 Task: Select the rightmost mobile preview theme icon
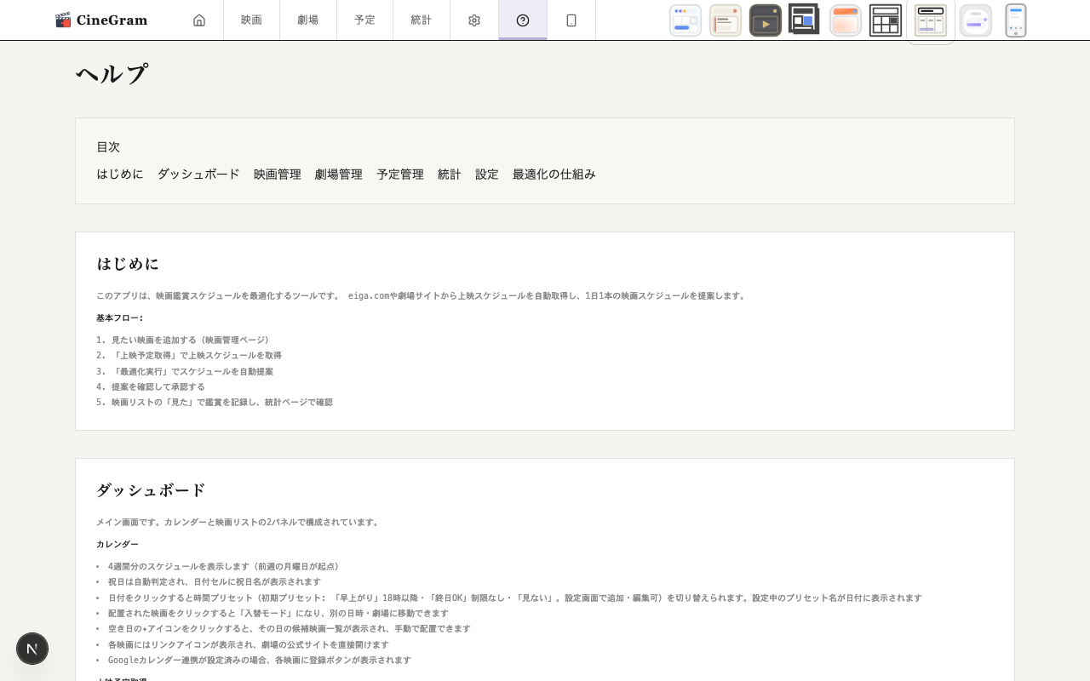1015,20
